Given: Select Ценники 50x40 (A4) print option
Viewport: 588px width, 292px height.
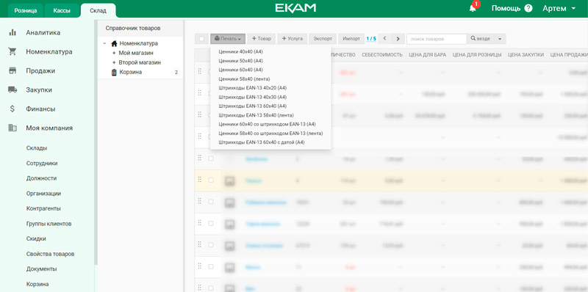Looking at the screenshot, I should tap(241, 61).
